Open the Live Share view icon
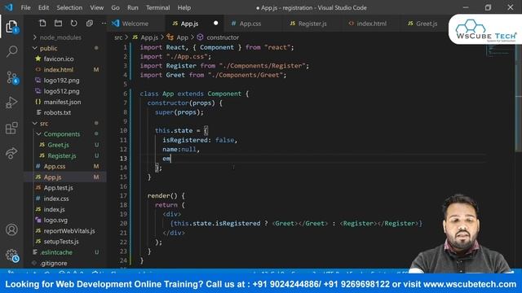The width and height of the screenshot is (522, 293). point(11,153)
